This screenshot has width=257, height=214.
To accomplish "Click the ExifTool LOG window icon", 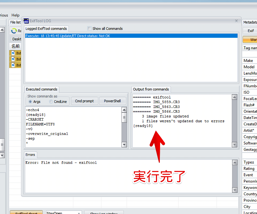I will tap(26, 21).
